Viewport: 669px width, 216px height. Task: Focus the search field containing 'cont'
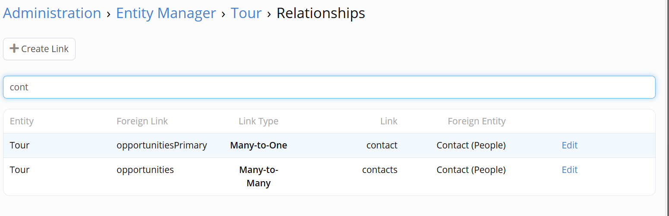point(329,87)
